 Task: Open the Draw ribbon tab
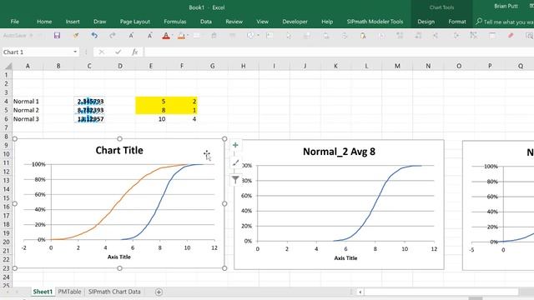(100, 22)
